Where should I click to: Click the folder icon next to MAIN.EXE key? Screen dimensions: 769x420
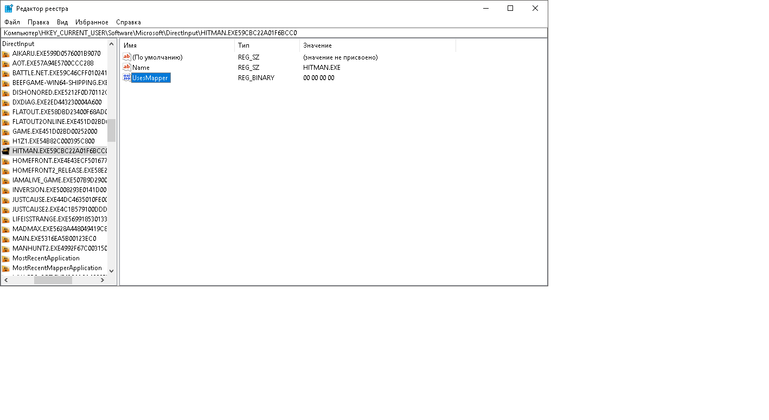click(x=6, y=239)
